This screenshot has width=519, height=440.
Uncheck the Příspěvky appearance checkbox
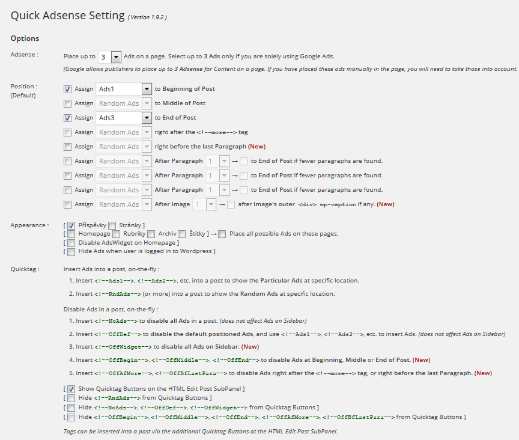pyautogui.click(x=71, y=225)
